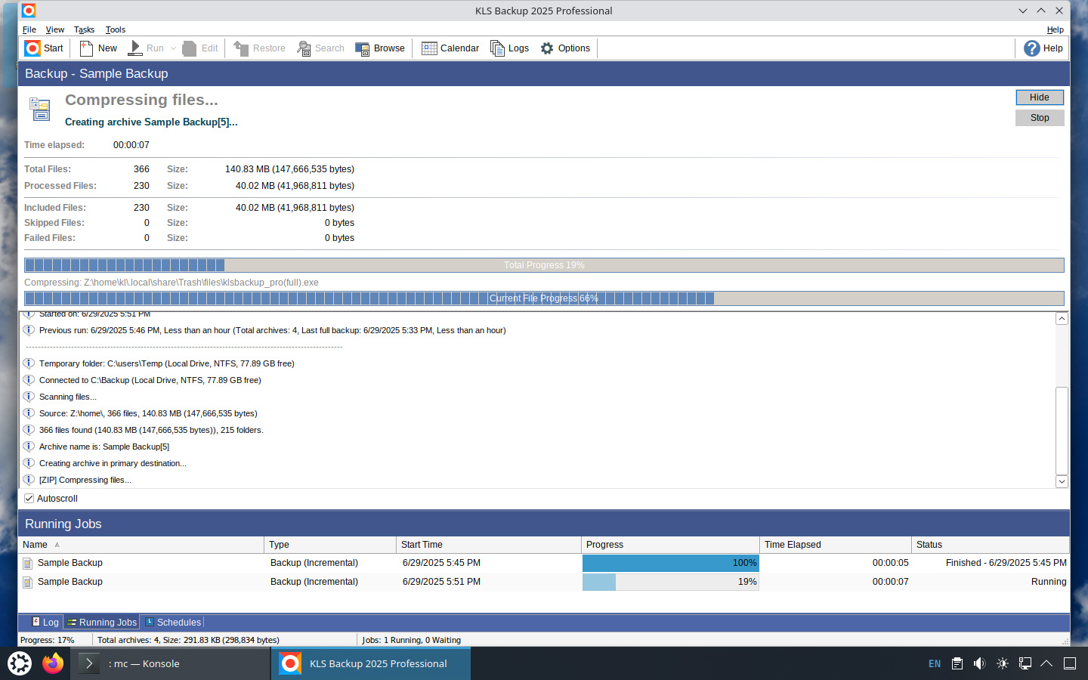Open the File menu
Screen dimensions: 1088x680
coord(29,29)
